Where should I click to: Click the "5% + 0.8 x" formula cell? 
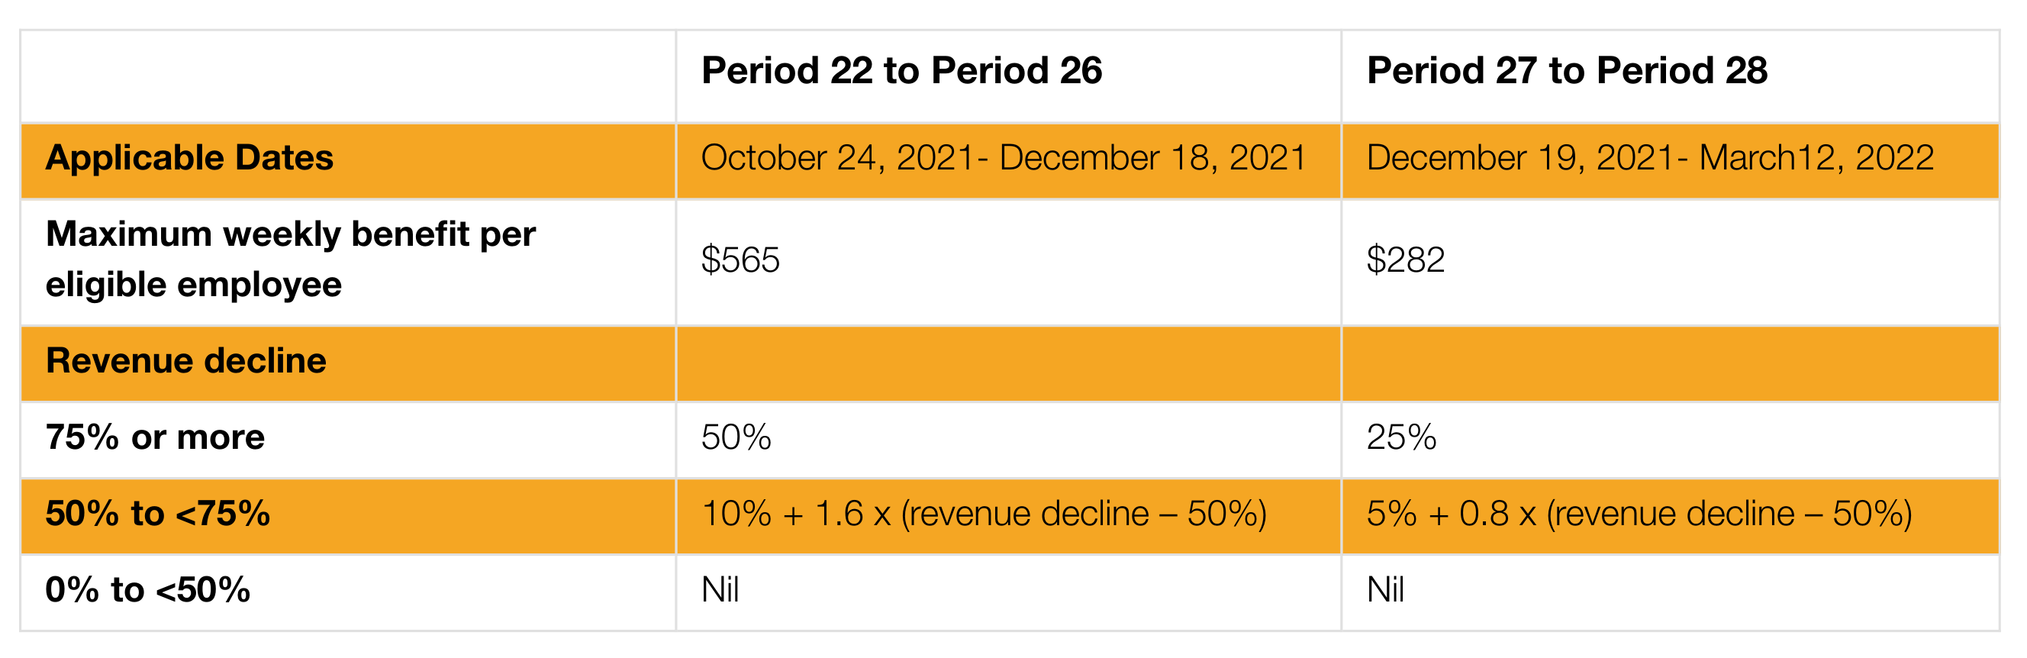[x=1639, y=514]
